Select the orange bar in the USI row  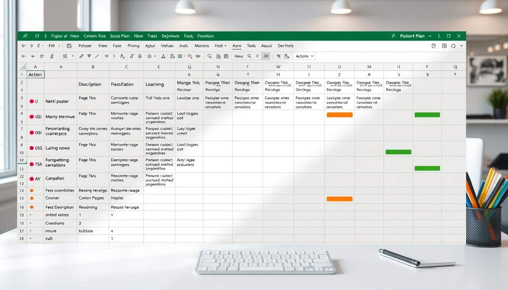tap(339, 115)
